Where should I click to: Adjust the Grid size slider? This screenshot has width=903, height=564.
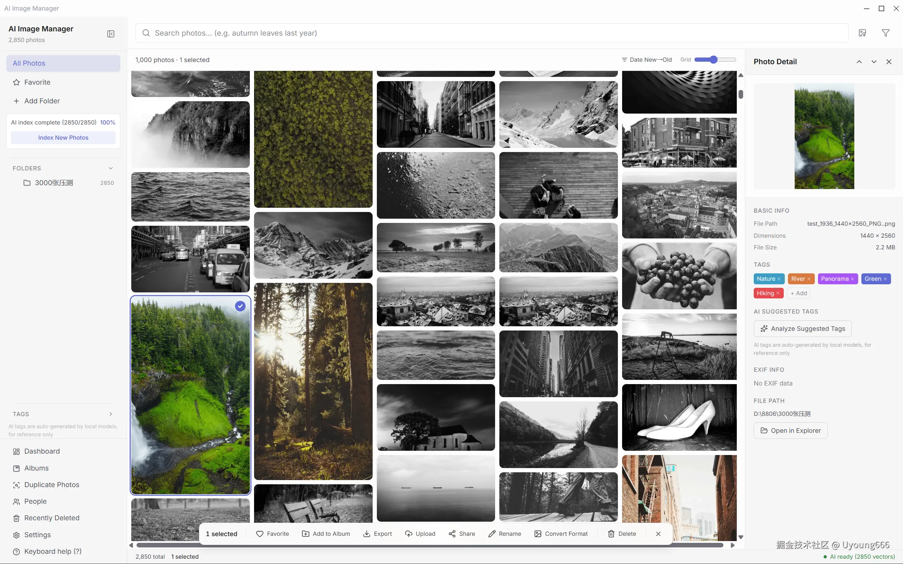pos(715,60)
